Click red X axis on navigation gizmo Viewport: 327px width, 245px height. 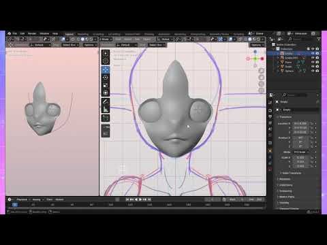(x=262, y=59)
